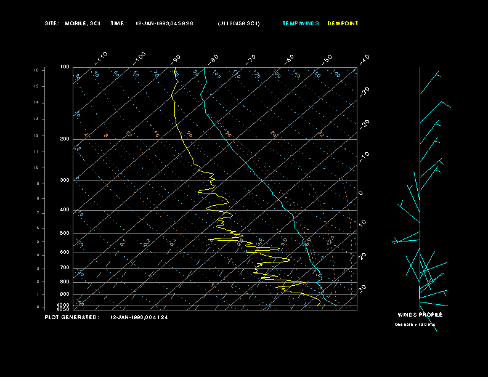Click the "9" tick on the height scale
Viewport: 488px width, 377px height.
click(x=38, y=184)
